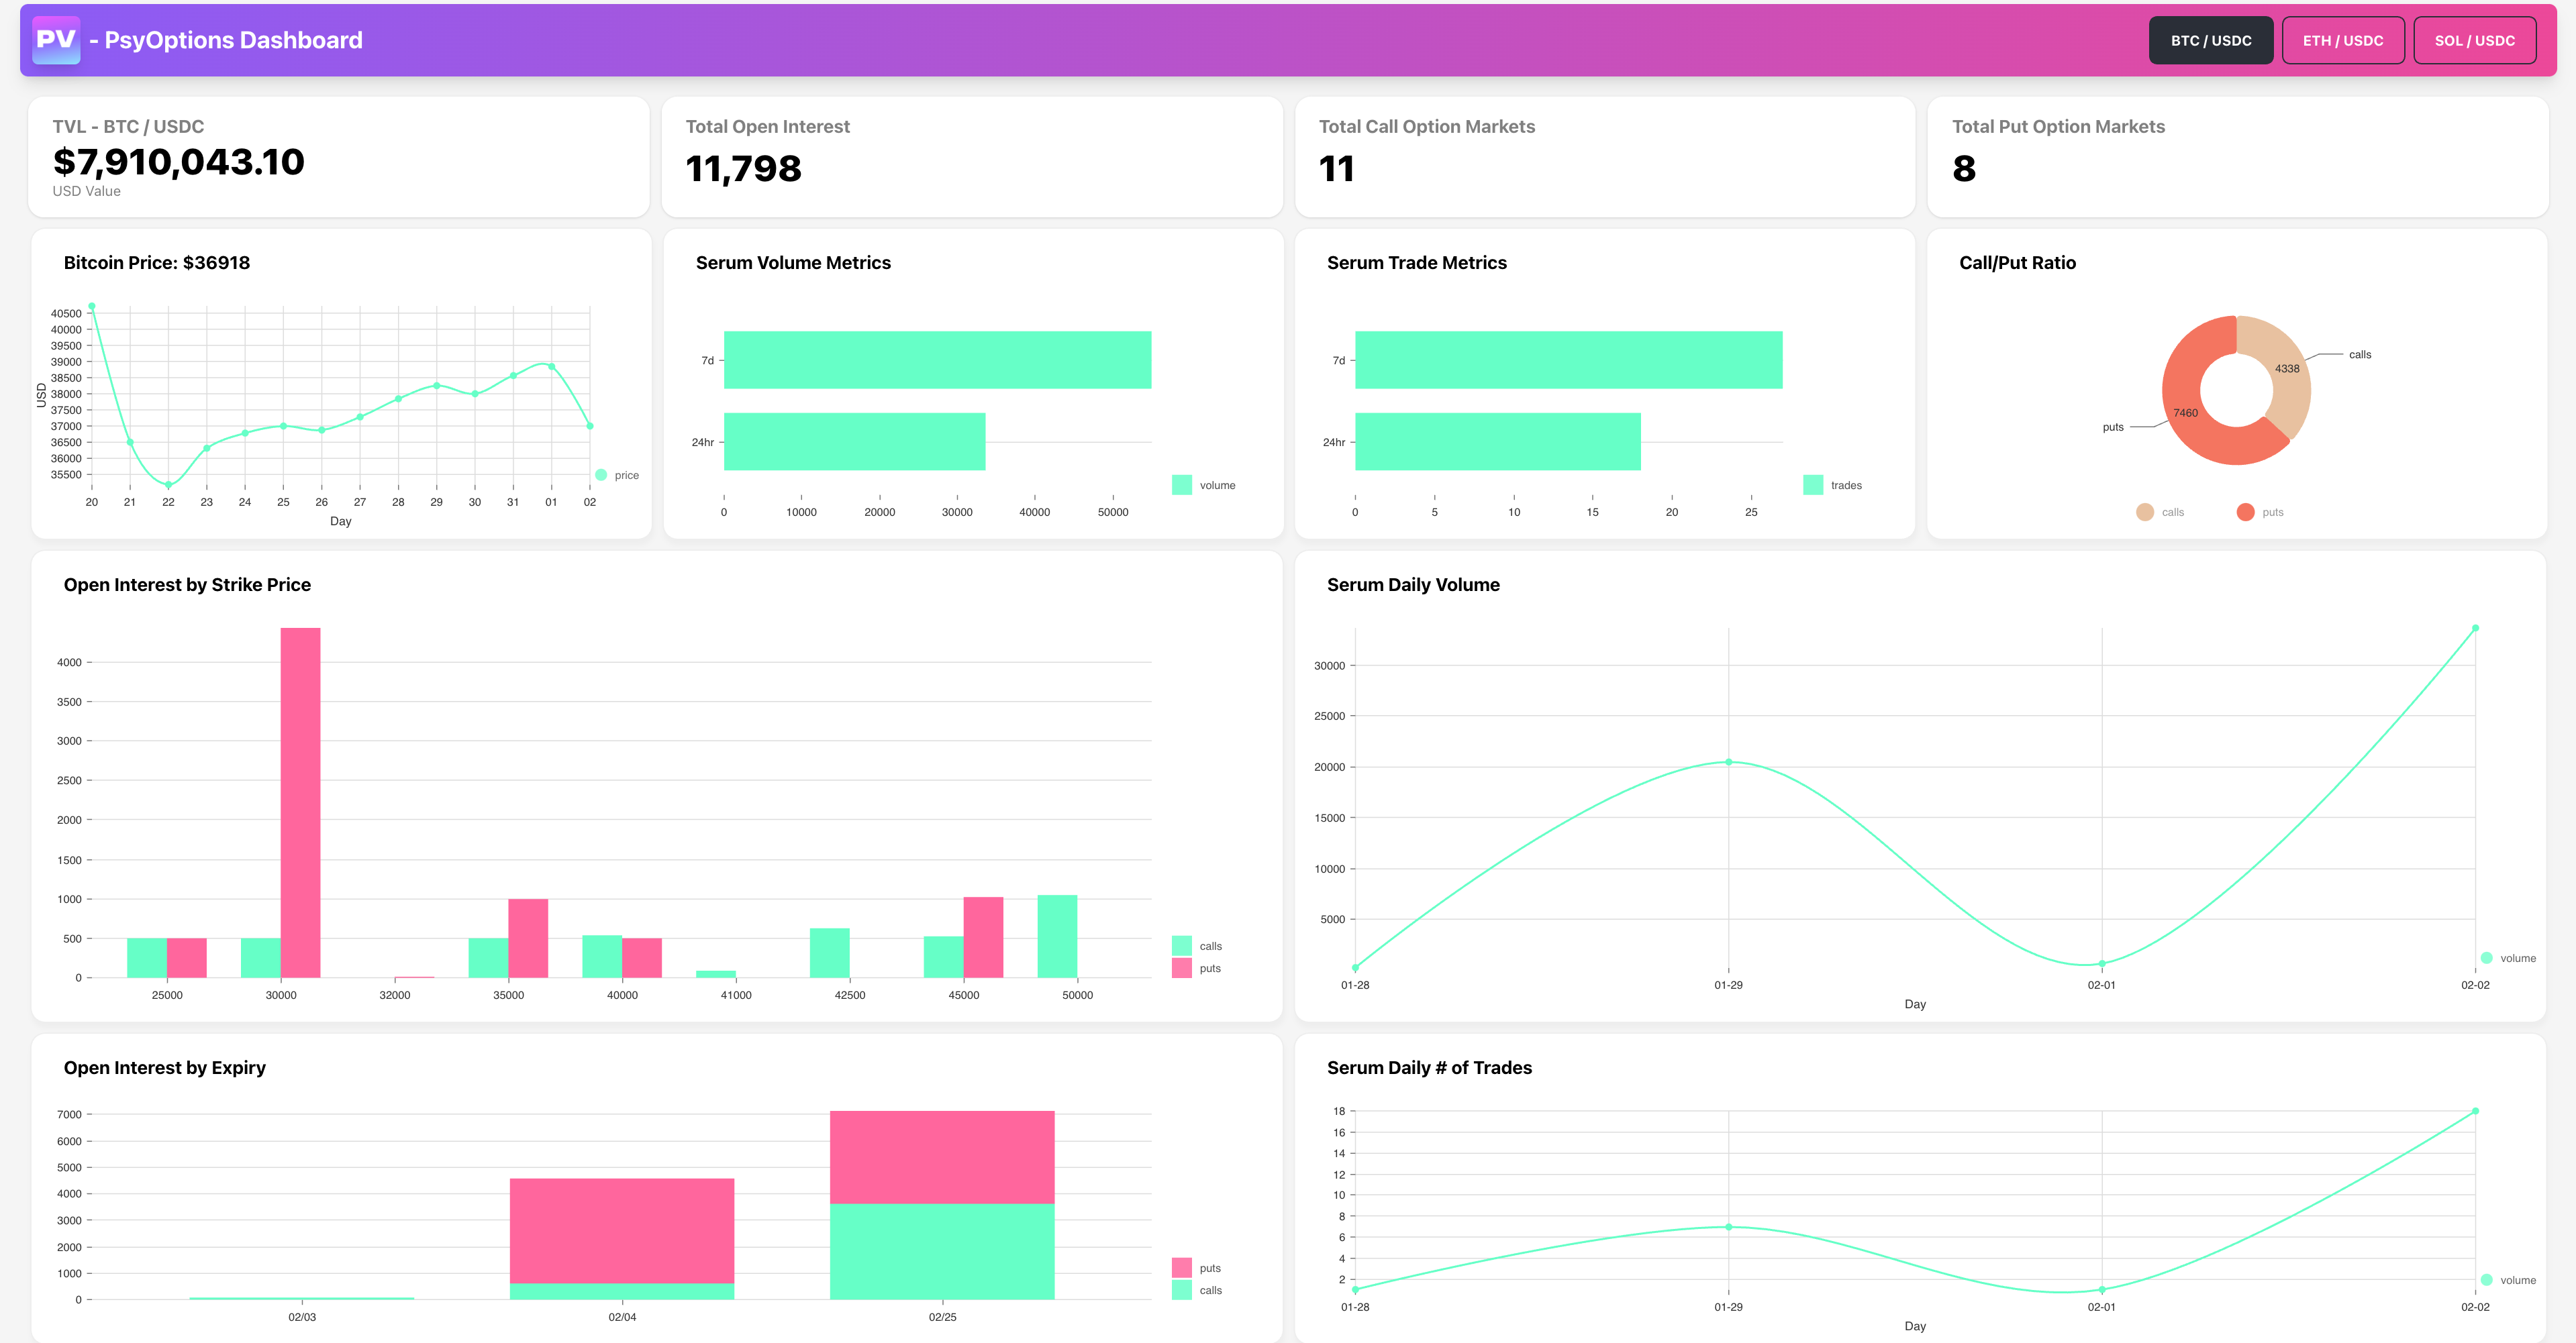This screenshot has height=1343, width=2576.
Task: Click the 01-29 data point in Serum Daily Volume
Action: (1728, 763)
